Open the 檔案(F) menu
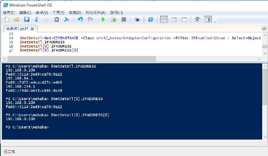The image size is (268, 156). pos(9,13)
